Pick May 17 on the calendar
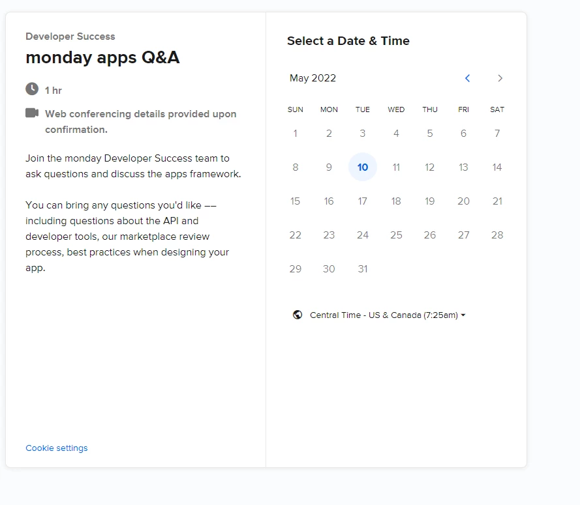Screen dimensions: 580x505 pos(363,201)
